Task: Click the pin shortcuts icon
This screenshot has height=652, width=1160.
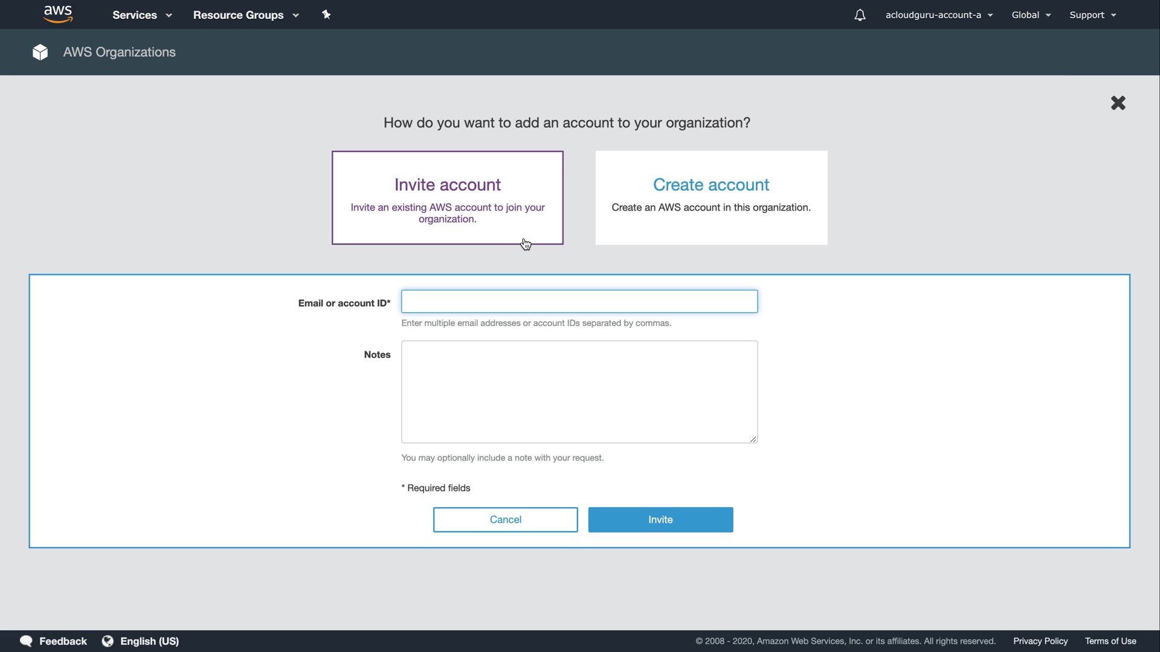Action: click(x=326, y=14)
